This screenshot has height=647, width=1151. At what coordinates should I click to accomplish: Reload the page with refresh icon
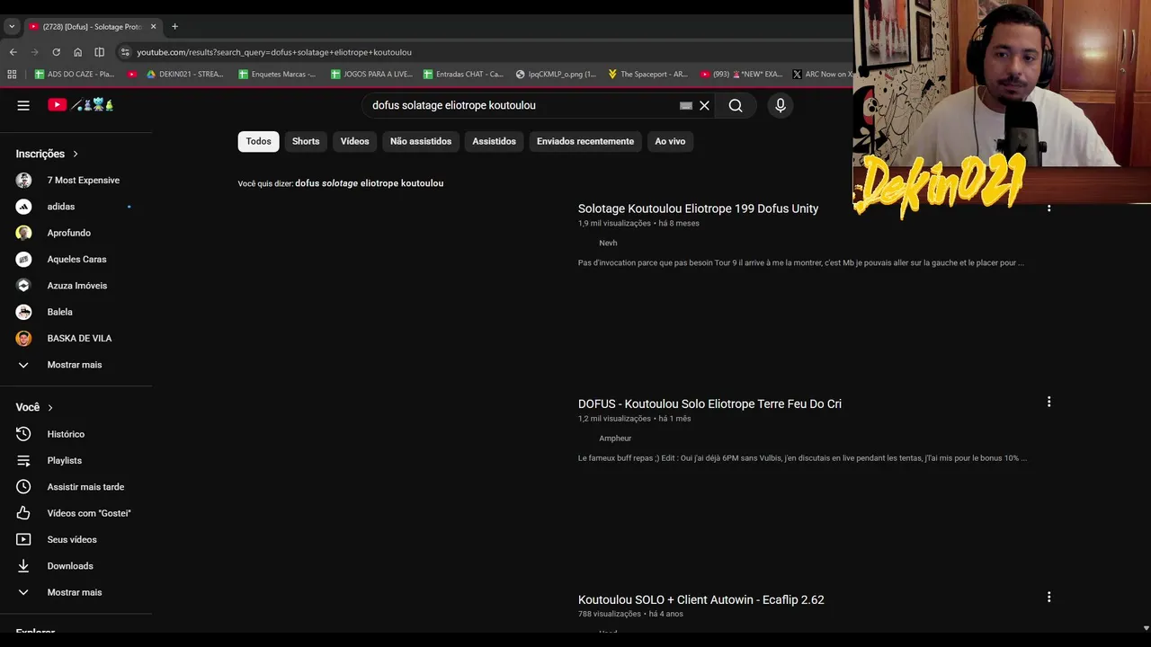point(56,52)
